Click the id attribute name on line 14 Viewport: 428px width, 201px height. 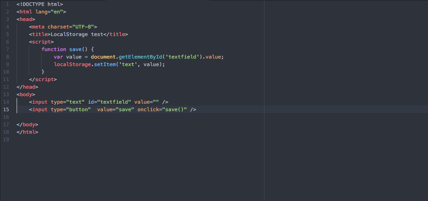tap(91, 102)
